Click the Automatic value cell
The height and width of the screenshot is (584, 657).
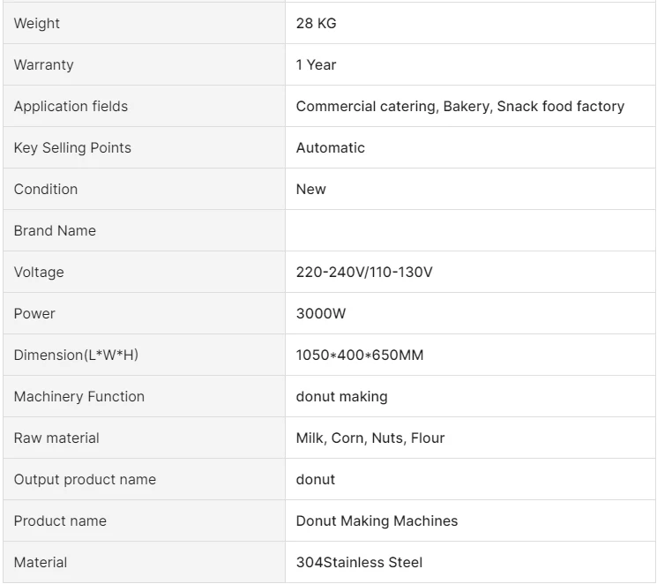(x=330, y=148)
